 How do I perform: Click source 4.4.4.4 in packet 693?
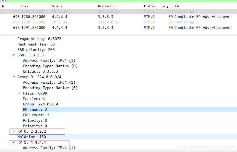(x=60, y=17)
